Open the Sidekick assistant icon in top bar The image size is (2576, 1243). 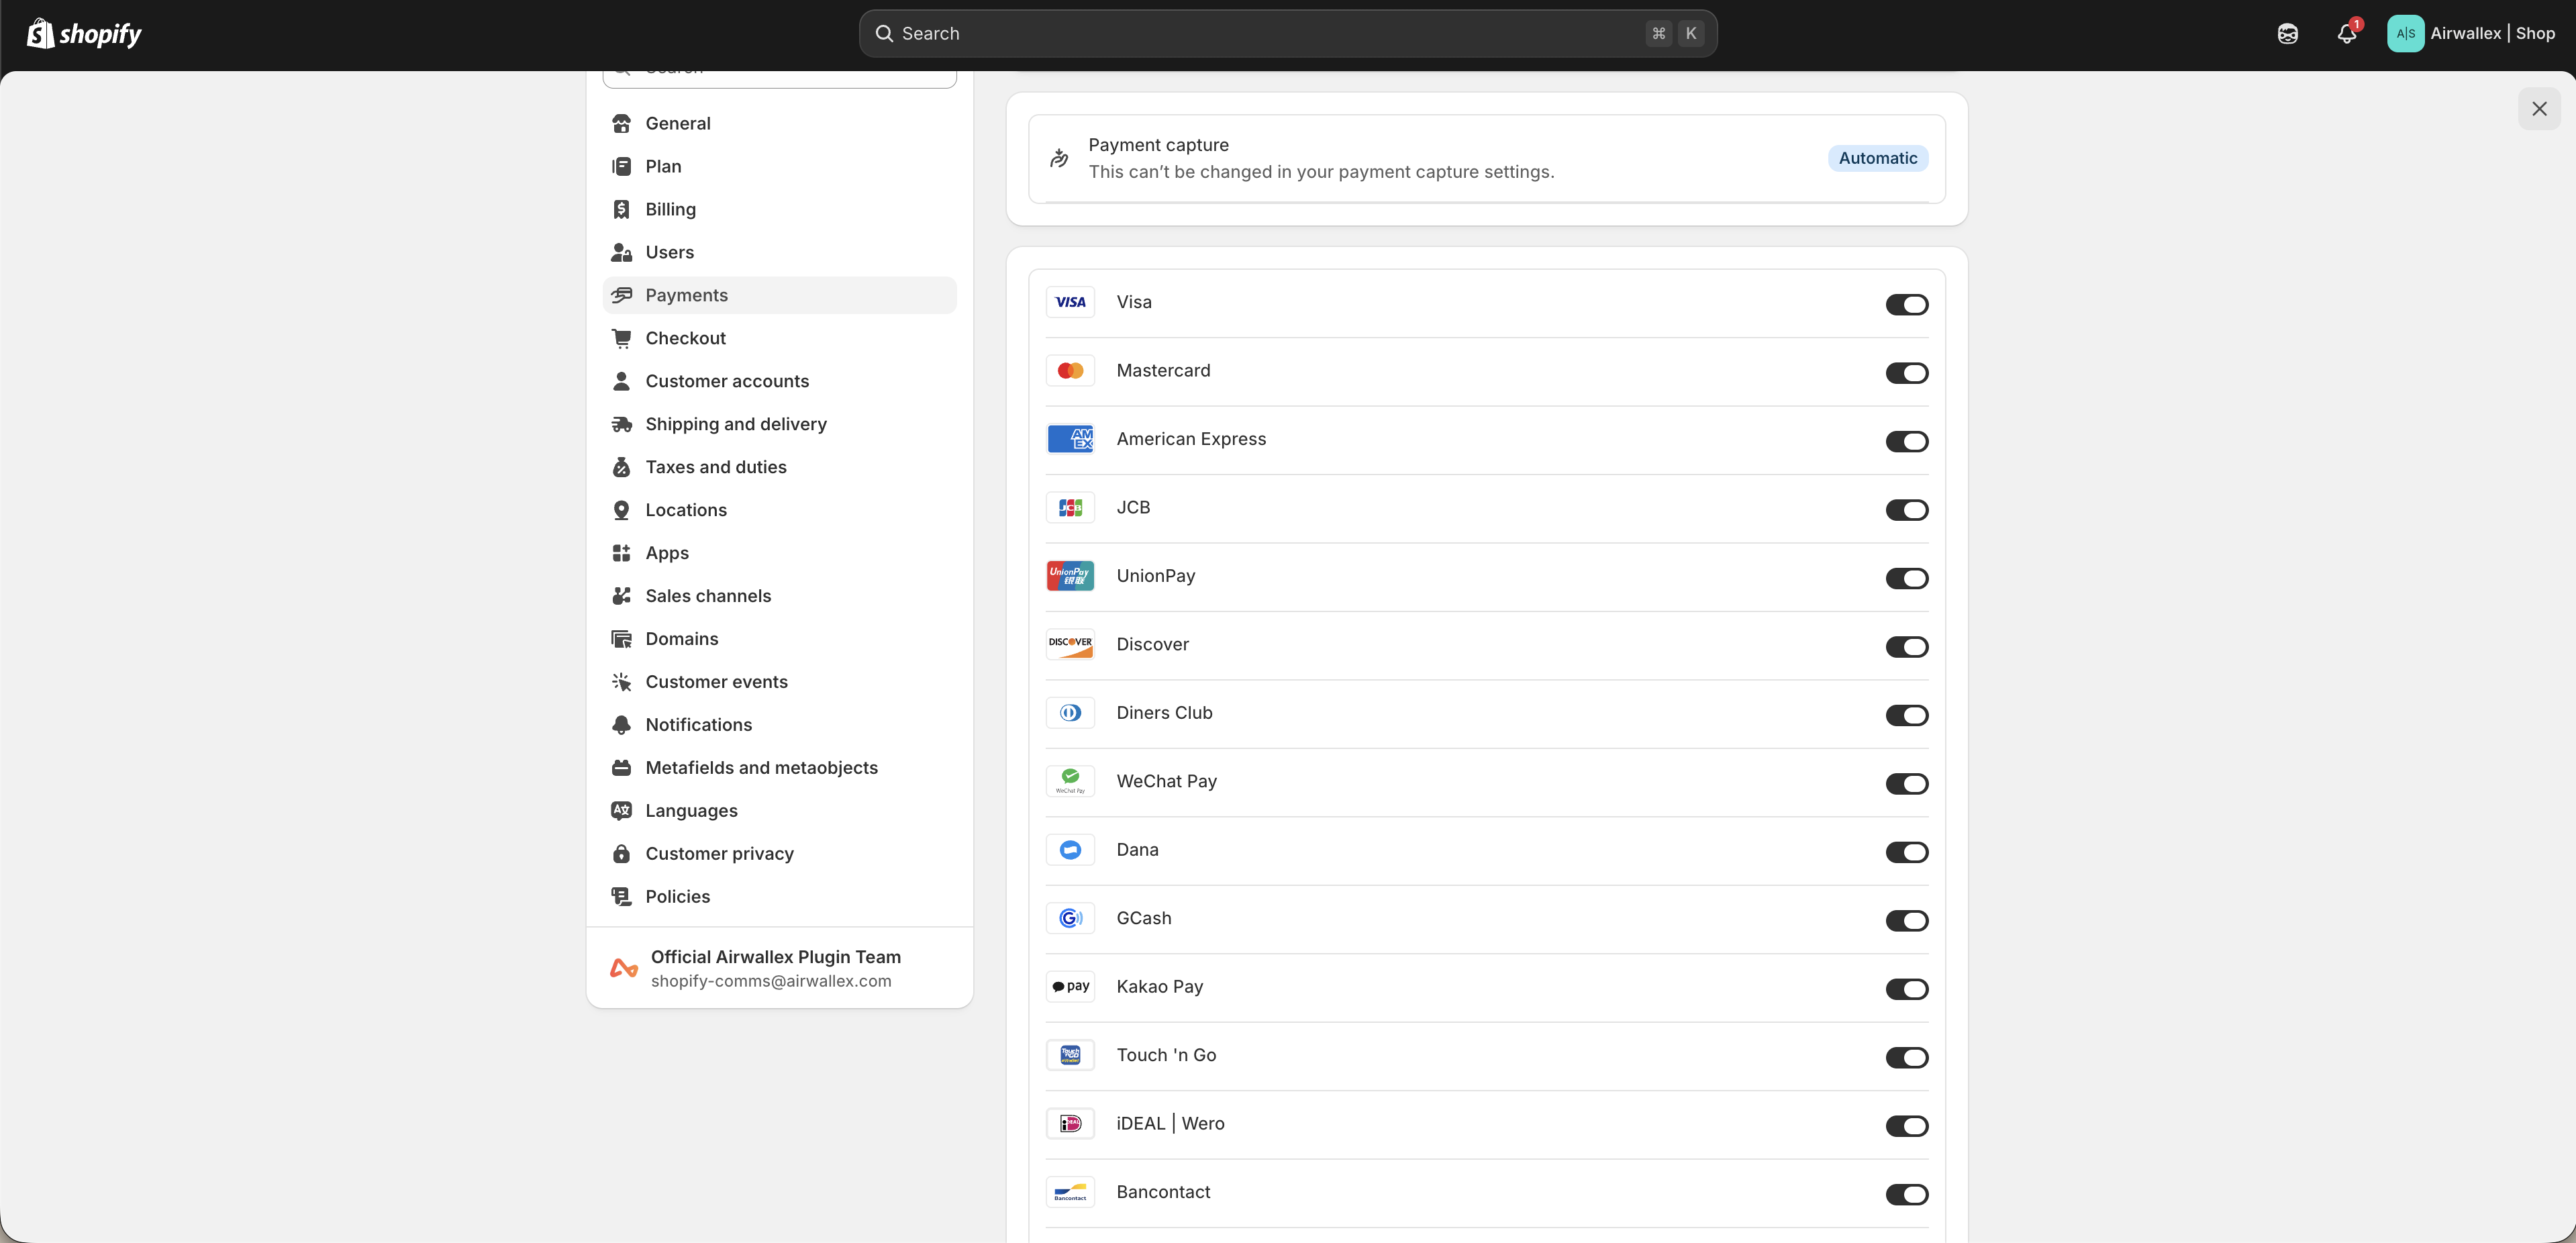coord(2287,34)
